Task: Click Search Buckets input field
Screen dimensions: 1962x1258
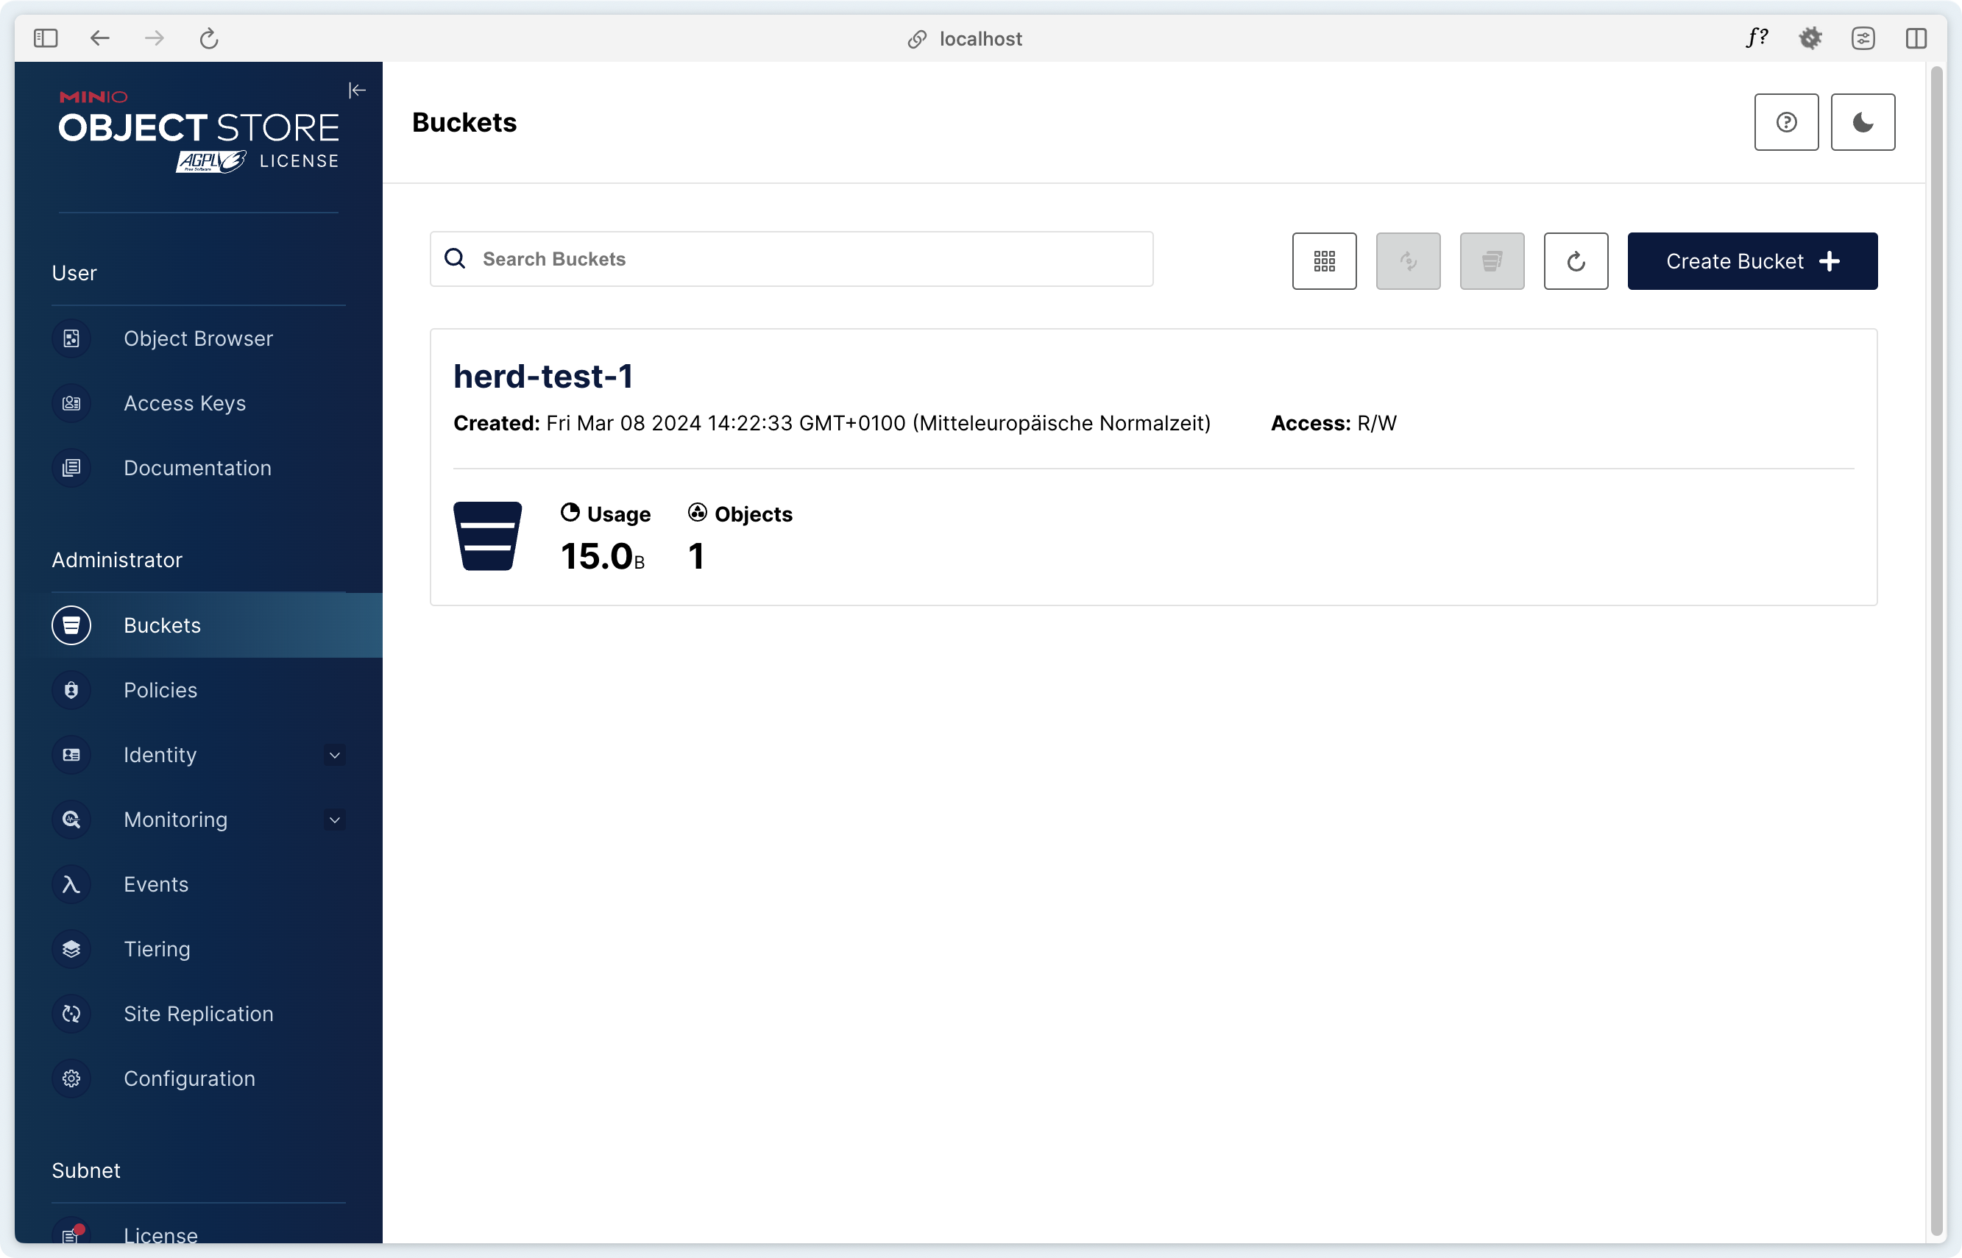Action: (x=791, y=259)
